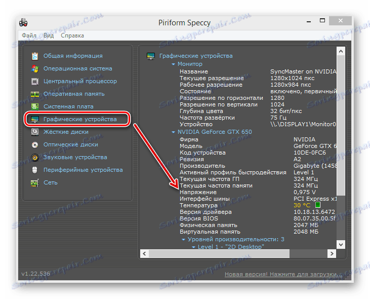Viewport: 370px width, 299px height.
Task: Click the Интерфейс шины row label
Action: 204,199
